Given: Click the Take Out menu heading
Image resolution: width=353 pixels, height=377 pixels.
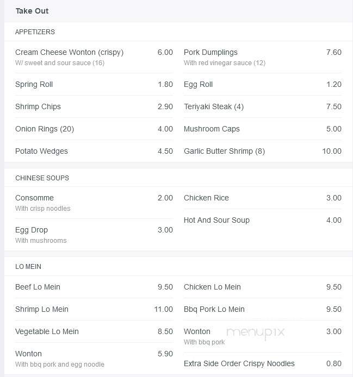Looking at the screenshot, I should coord(32,11).
